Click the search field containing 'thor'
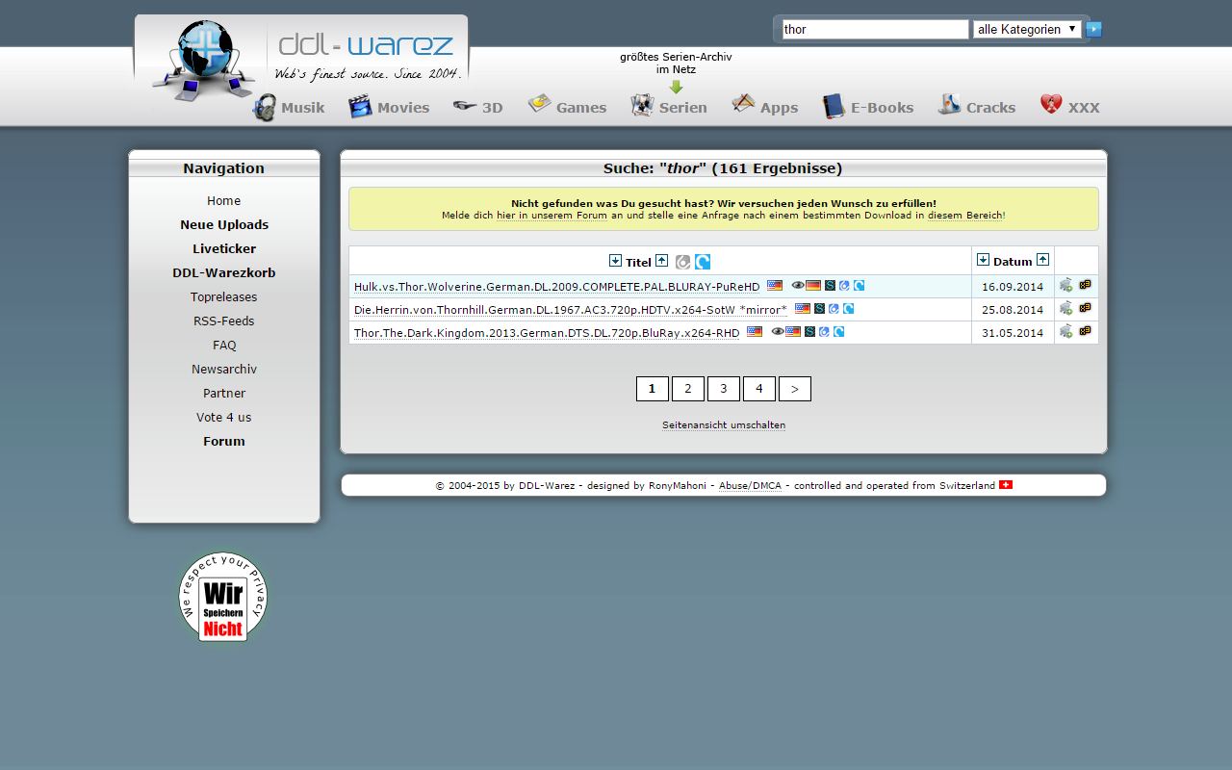This screenshot has height=770, width=1232. click(x=875, y=30)
